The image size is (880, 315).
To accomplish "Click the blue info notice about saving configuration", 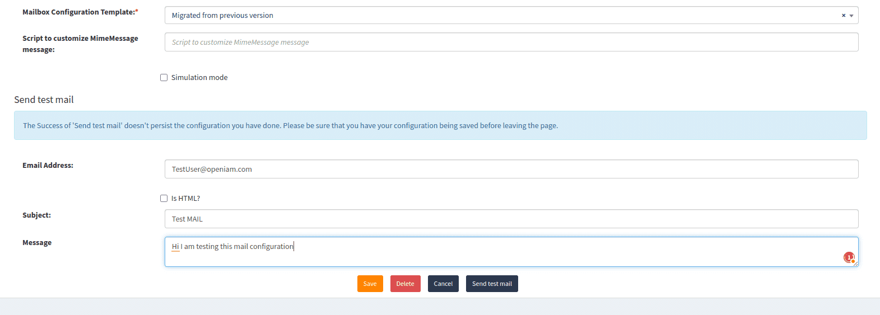I will [440, 125].
